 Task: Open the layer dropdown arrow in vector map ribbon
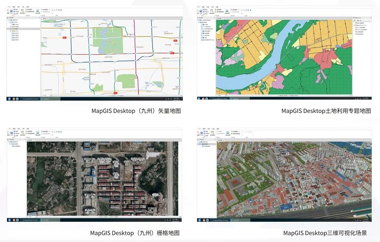tap(49, 9)
